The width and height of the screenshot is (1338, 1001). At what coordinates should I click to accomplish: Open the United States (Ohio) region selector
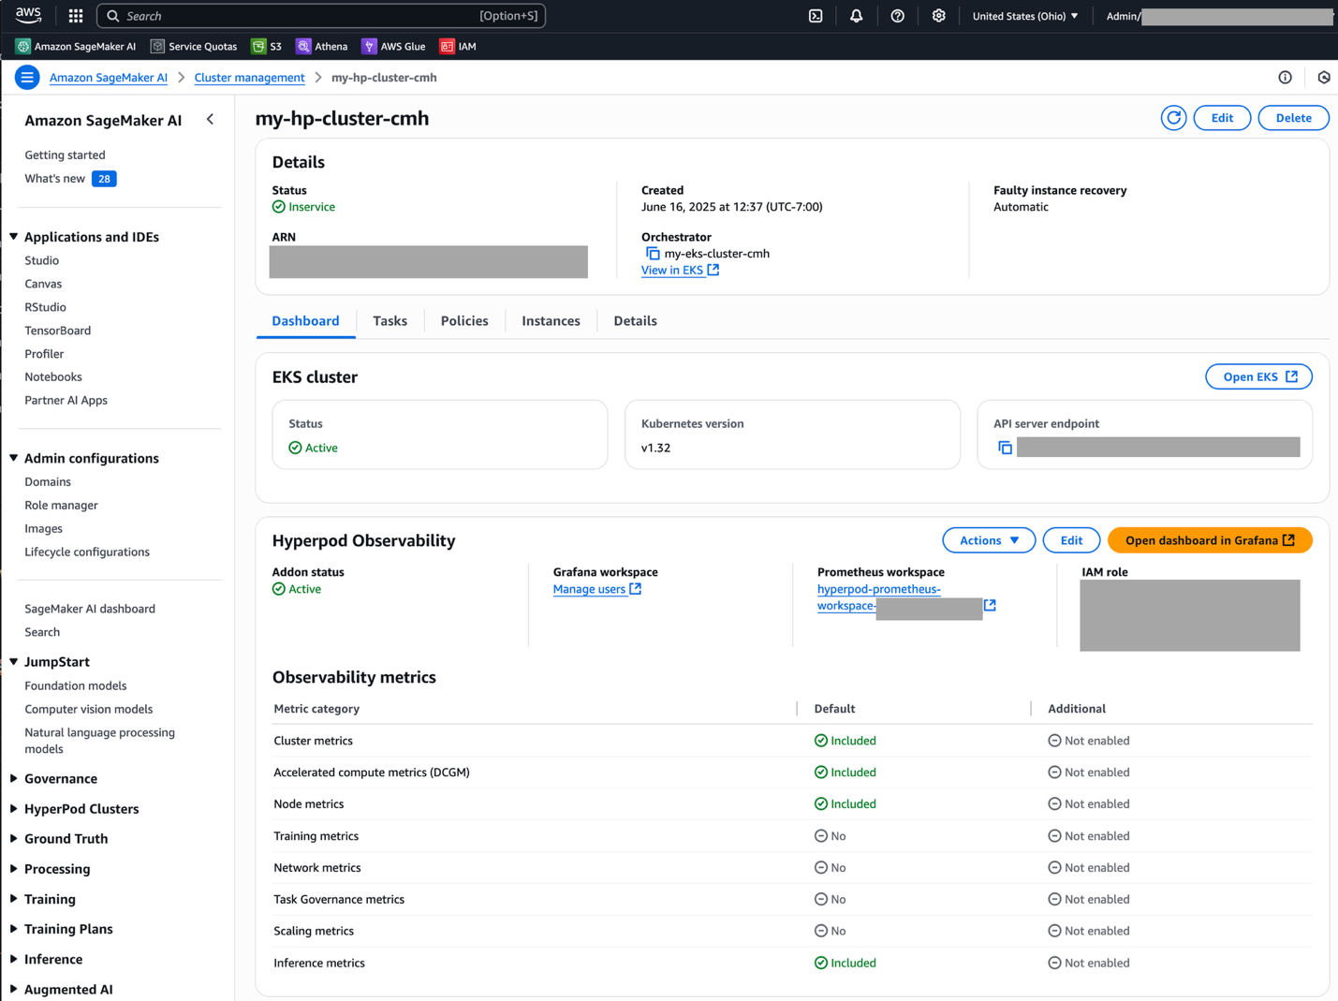(x=1025, y=16)
